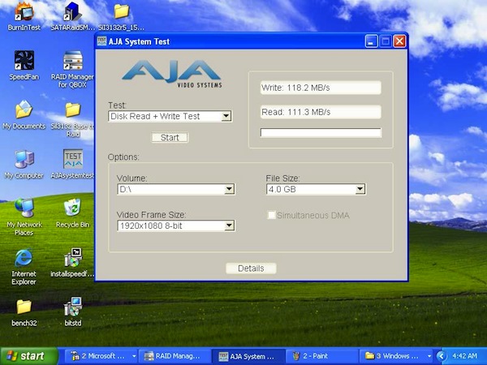This screenshot has width=487, height=365.
Task: Click the Read speed result field
Action: click(x=321, y=112)
